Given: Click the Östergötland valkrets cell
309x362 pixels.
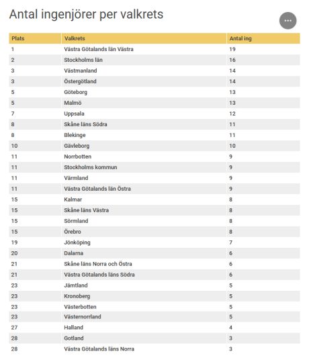Looking at the screenshot, I should 144,81.
